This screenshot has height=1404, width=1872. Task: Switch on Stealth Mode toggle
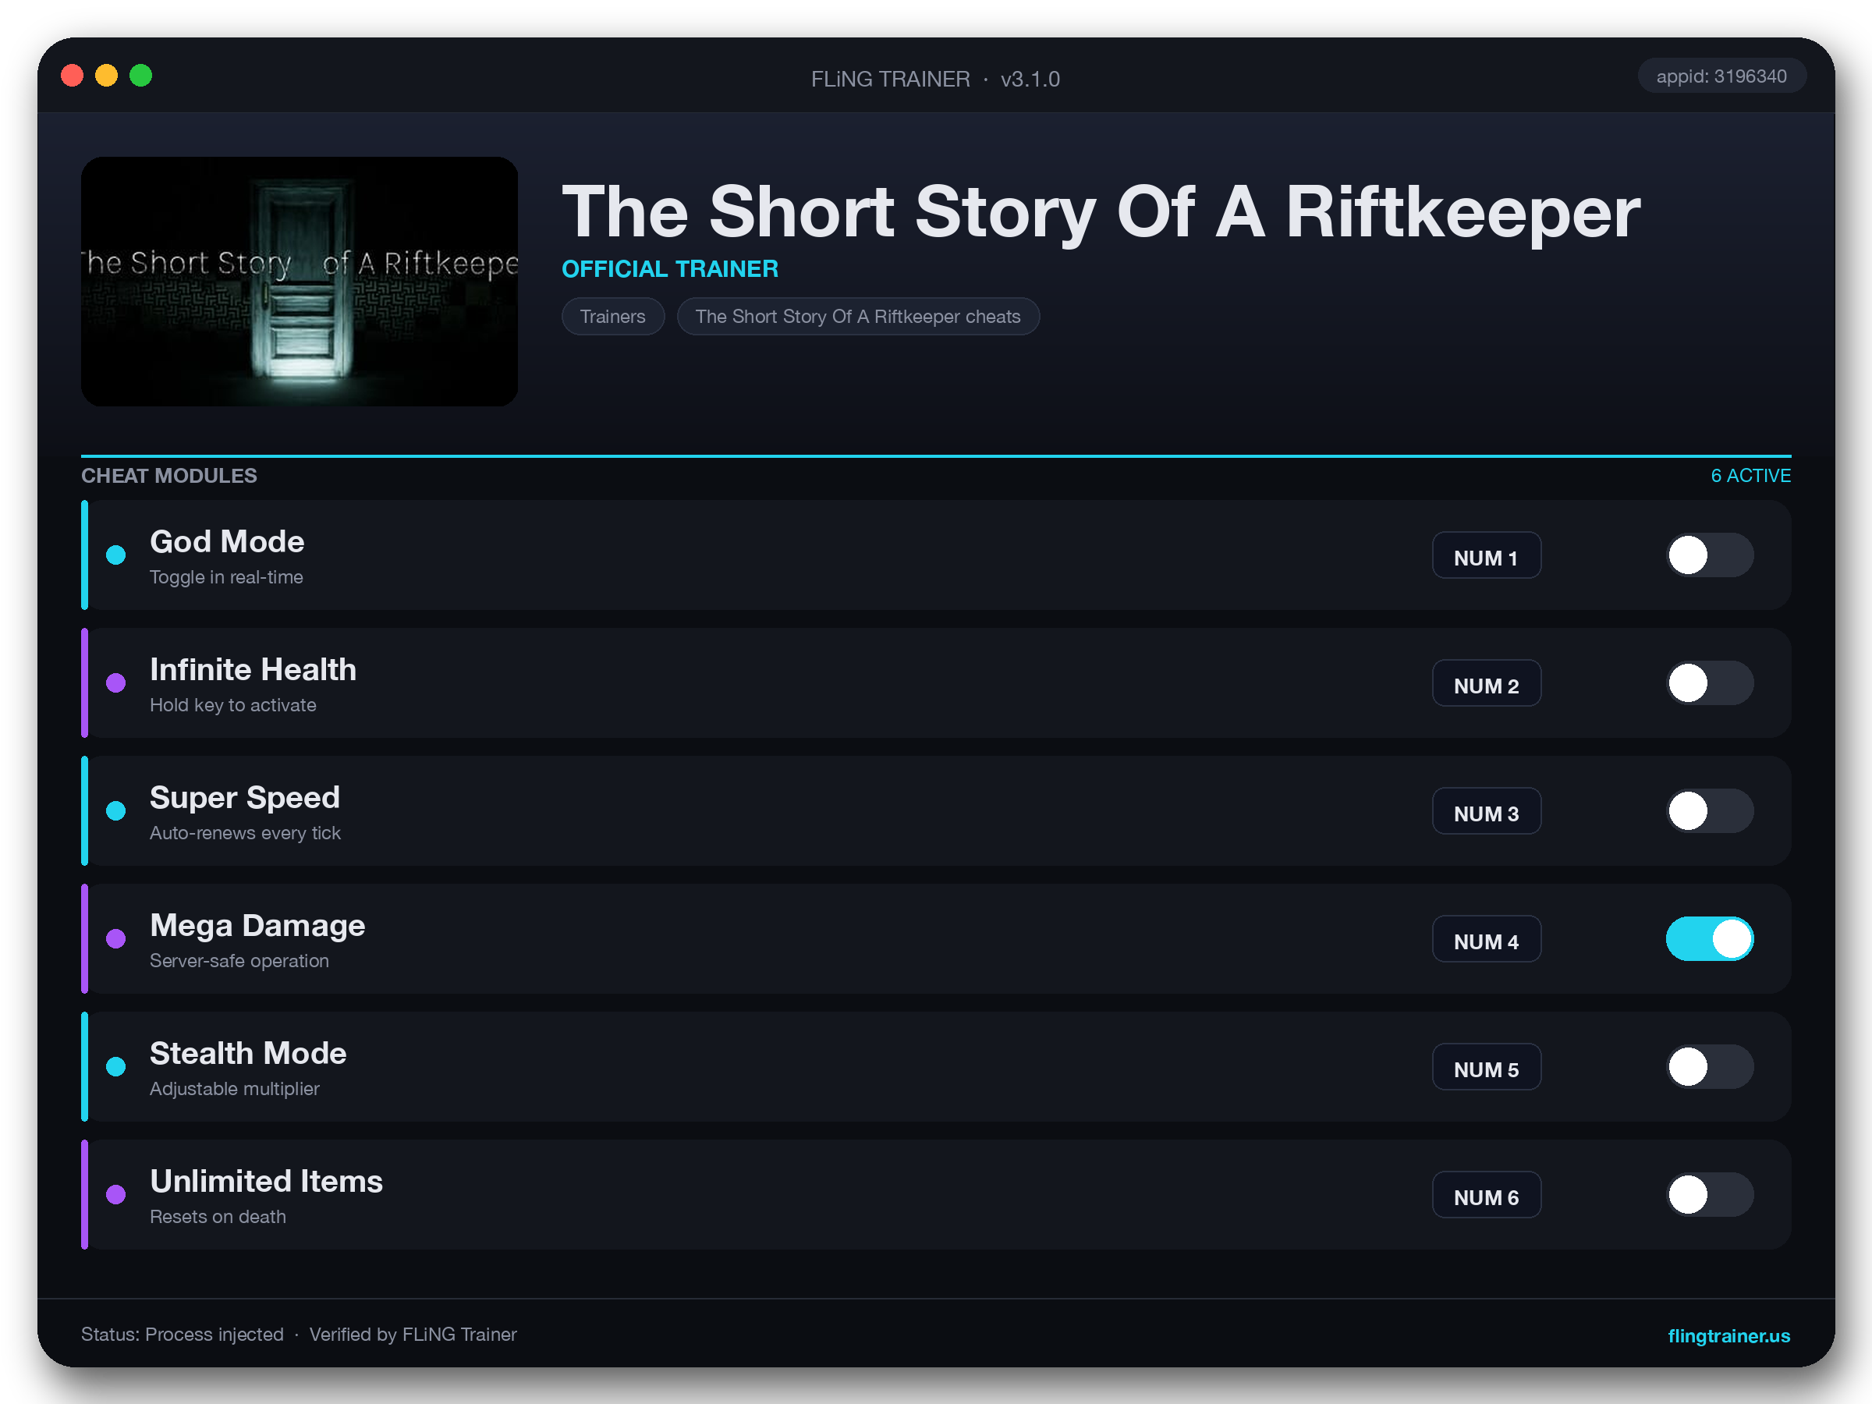[x=1710, y=1066]
